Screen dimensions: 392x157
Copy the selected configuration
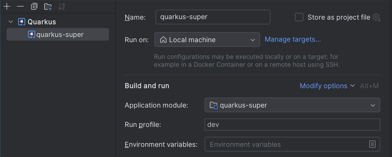(x=34, y=7)
